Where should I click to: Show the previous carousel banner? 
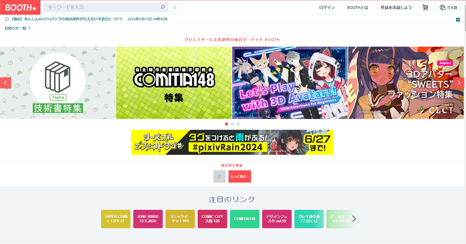pyautogui.click(x=5, y=83)
